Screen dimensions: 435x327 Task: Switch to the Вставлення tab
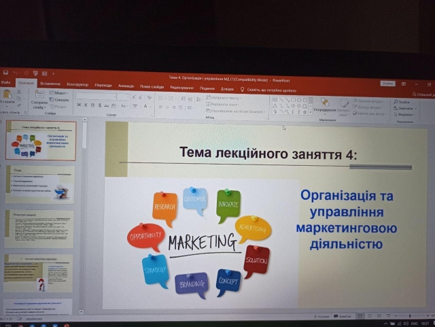(x=50, y=84)
